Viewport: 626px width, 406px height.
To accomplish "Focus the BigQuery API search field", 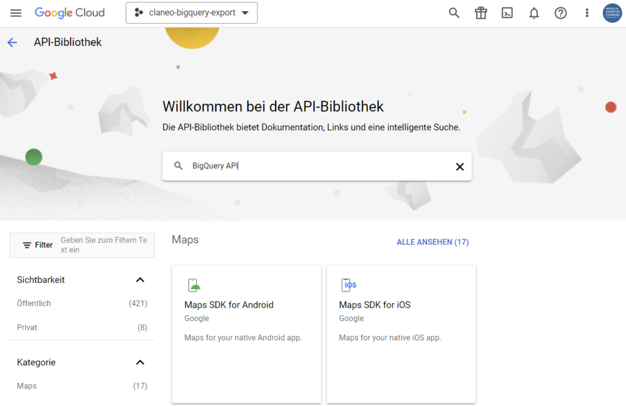I will [x=317, y=166].
